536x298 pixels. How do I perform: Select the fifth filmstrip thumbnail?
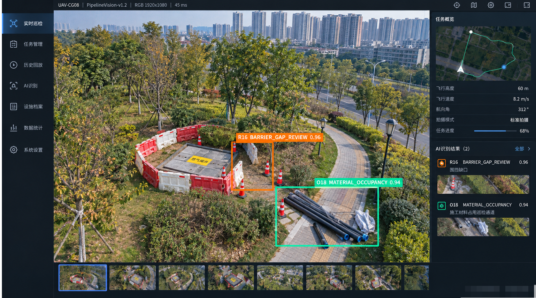click(x=280, y=278)
